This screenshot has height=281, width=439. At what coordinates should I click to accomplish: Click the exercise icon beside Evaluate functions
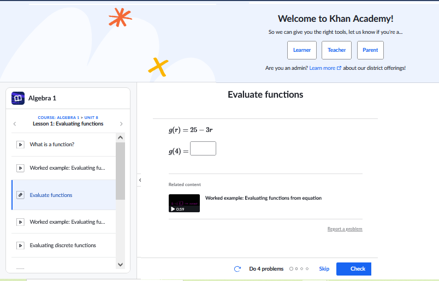point(20,195)
